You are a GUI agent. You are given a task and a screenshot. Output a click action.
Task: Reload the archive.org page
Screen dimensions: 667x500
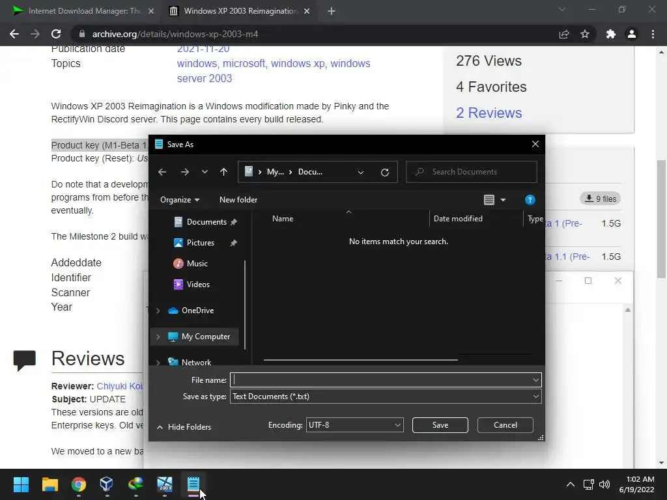(x=56, y=34)
